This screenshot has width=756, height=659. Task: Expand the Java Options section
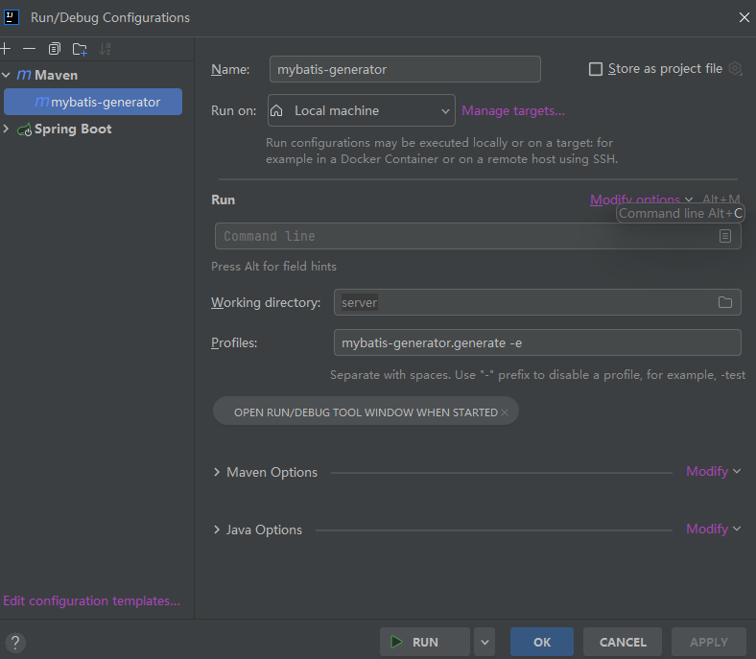coord(217,530)
